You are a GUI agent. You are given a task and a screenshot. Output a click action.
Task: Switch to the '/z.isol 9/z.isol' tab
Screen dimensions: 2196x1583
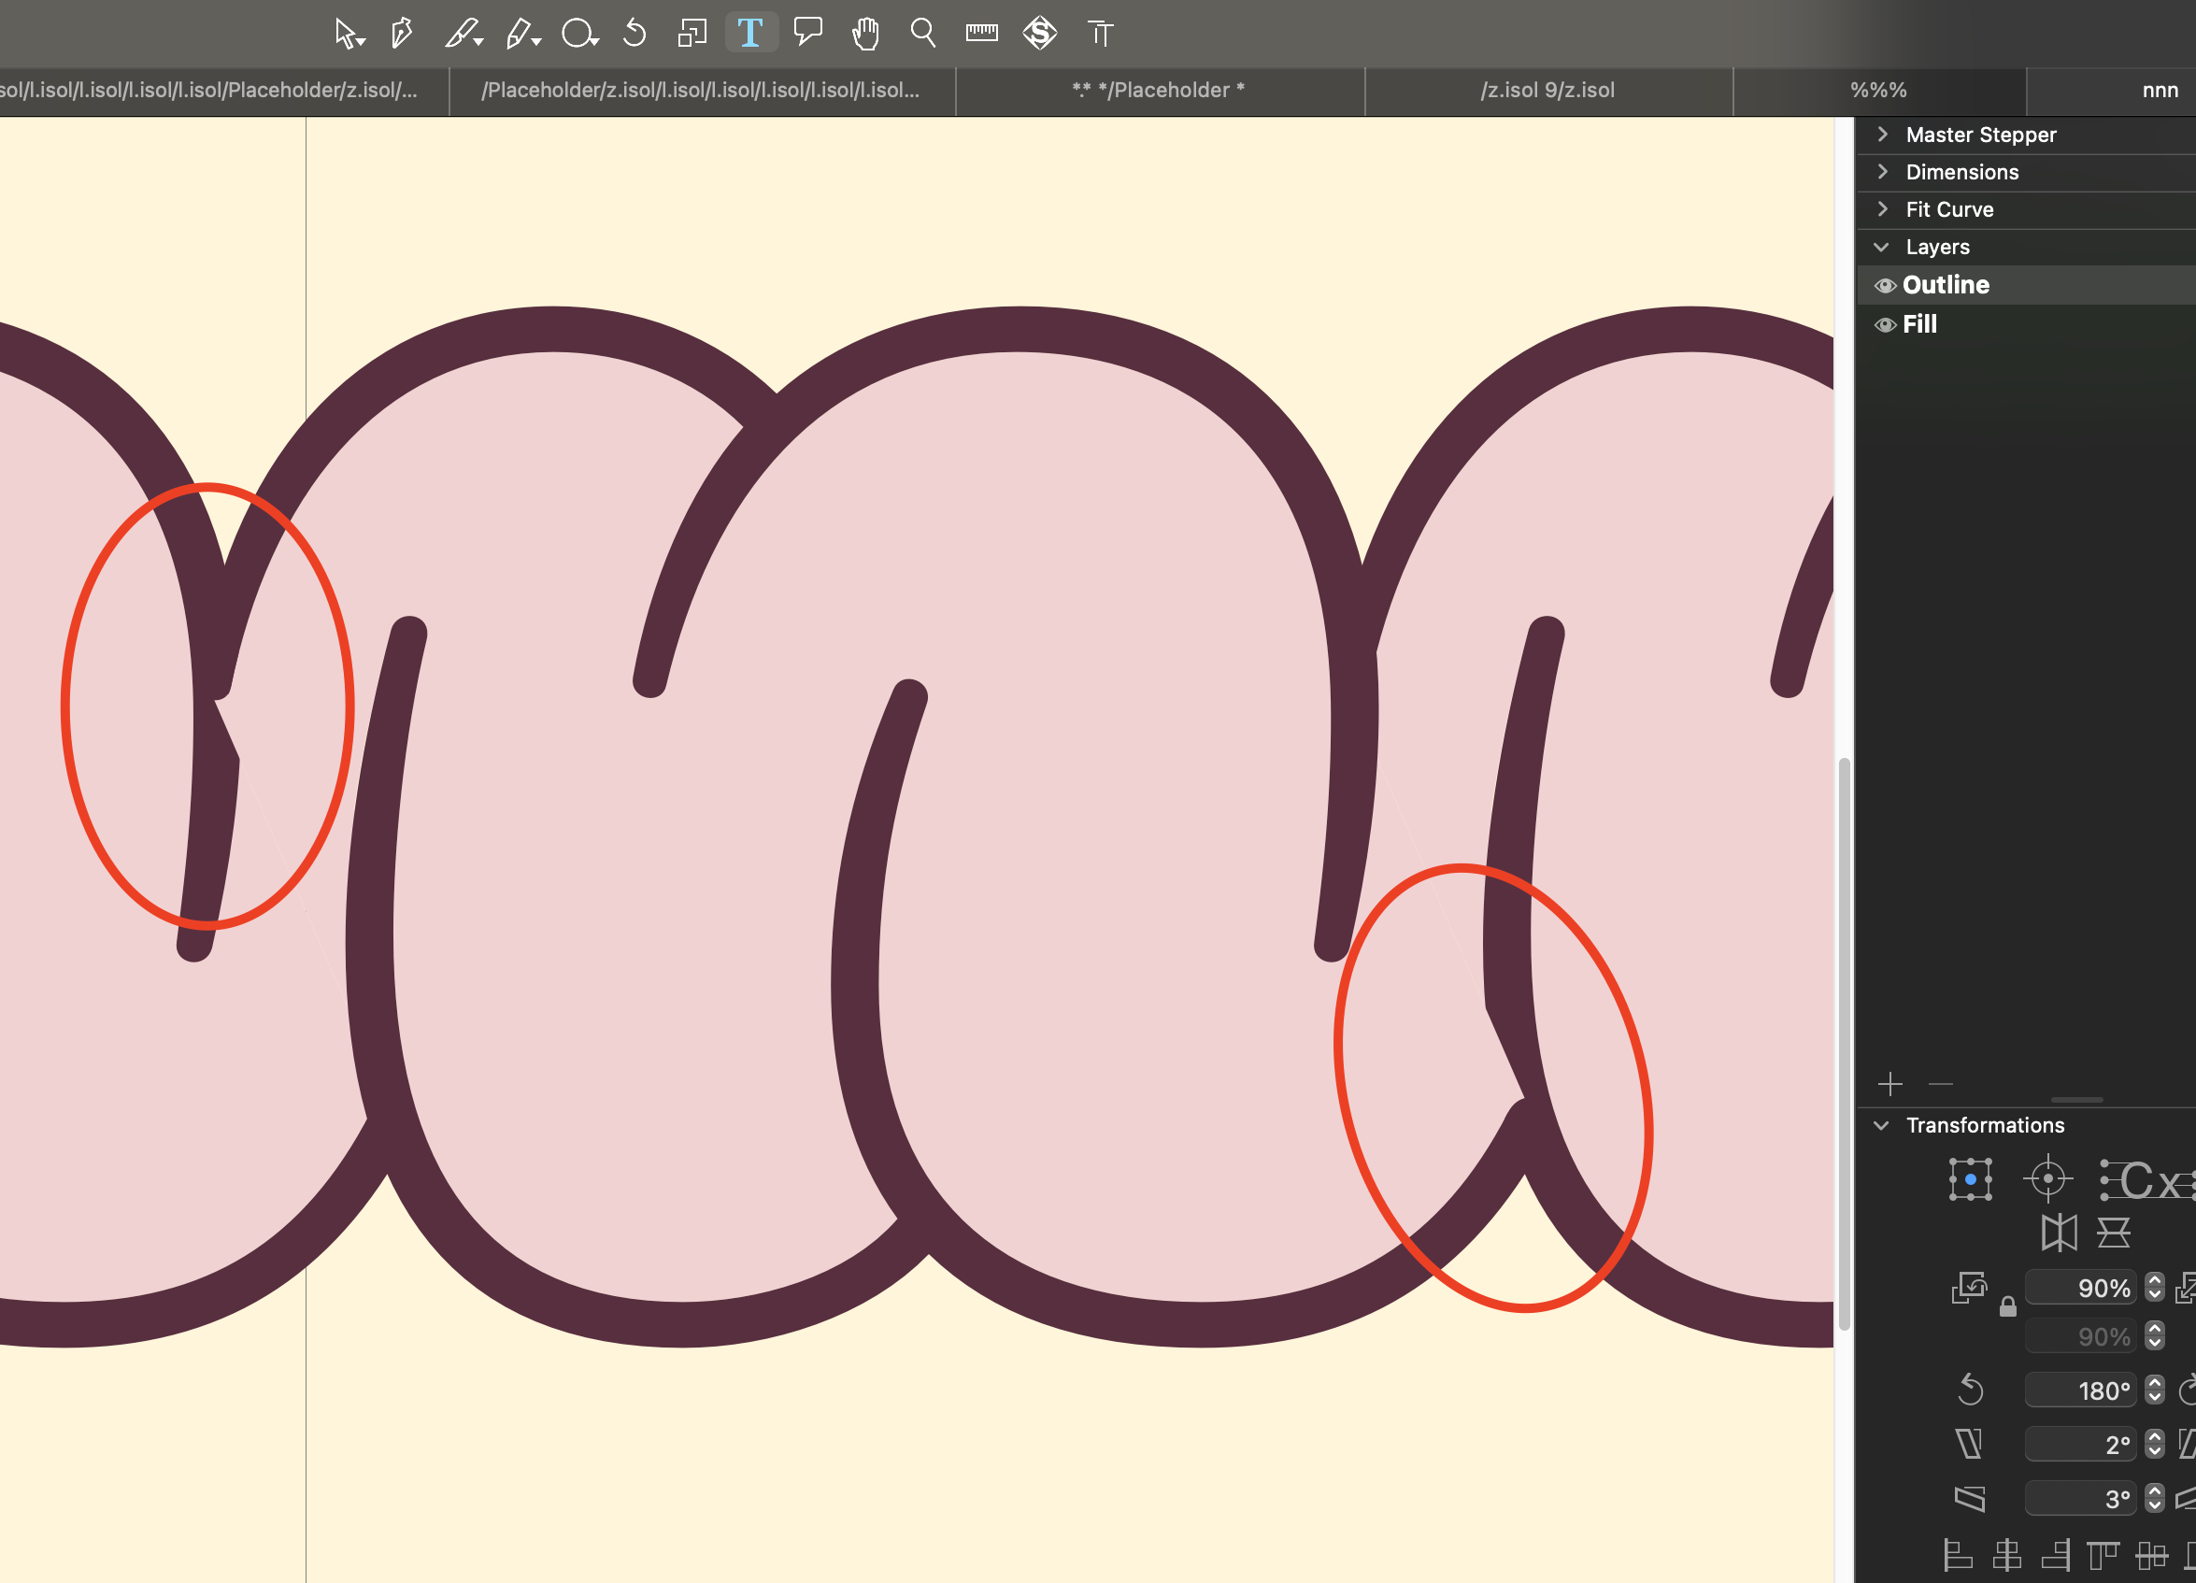pos(1547,91)
